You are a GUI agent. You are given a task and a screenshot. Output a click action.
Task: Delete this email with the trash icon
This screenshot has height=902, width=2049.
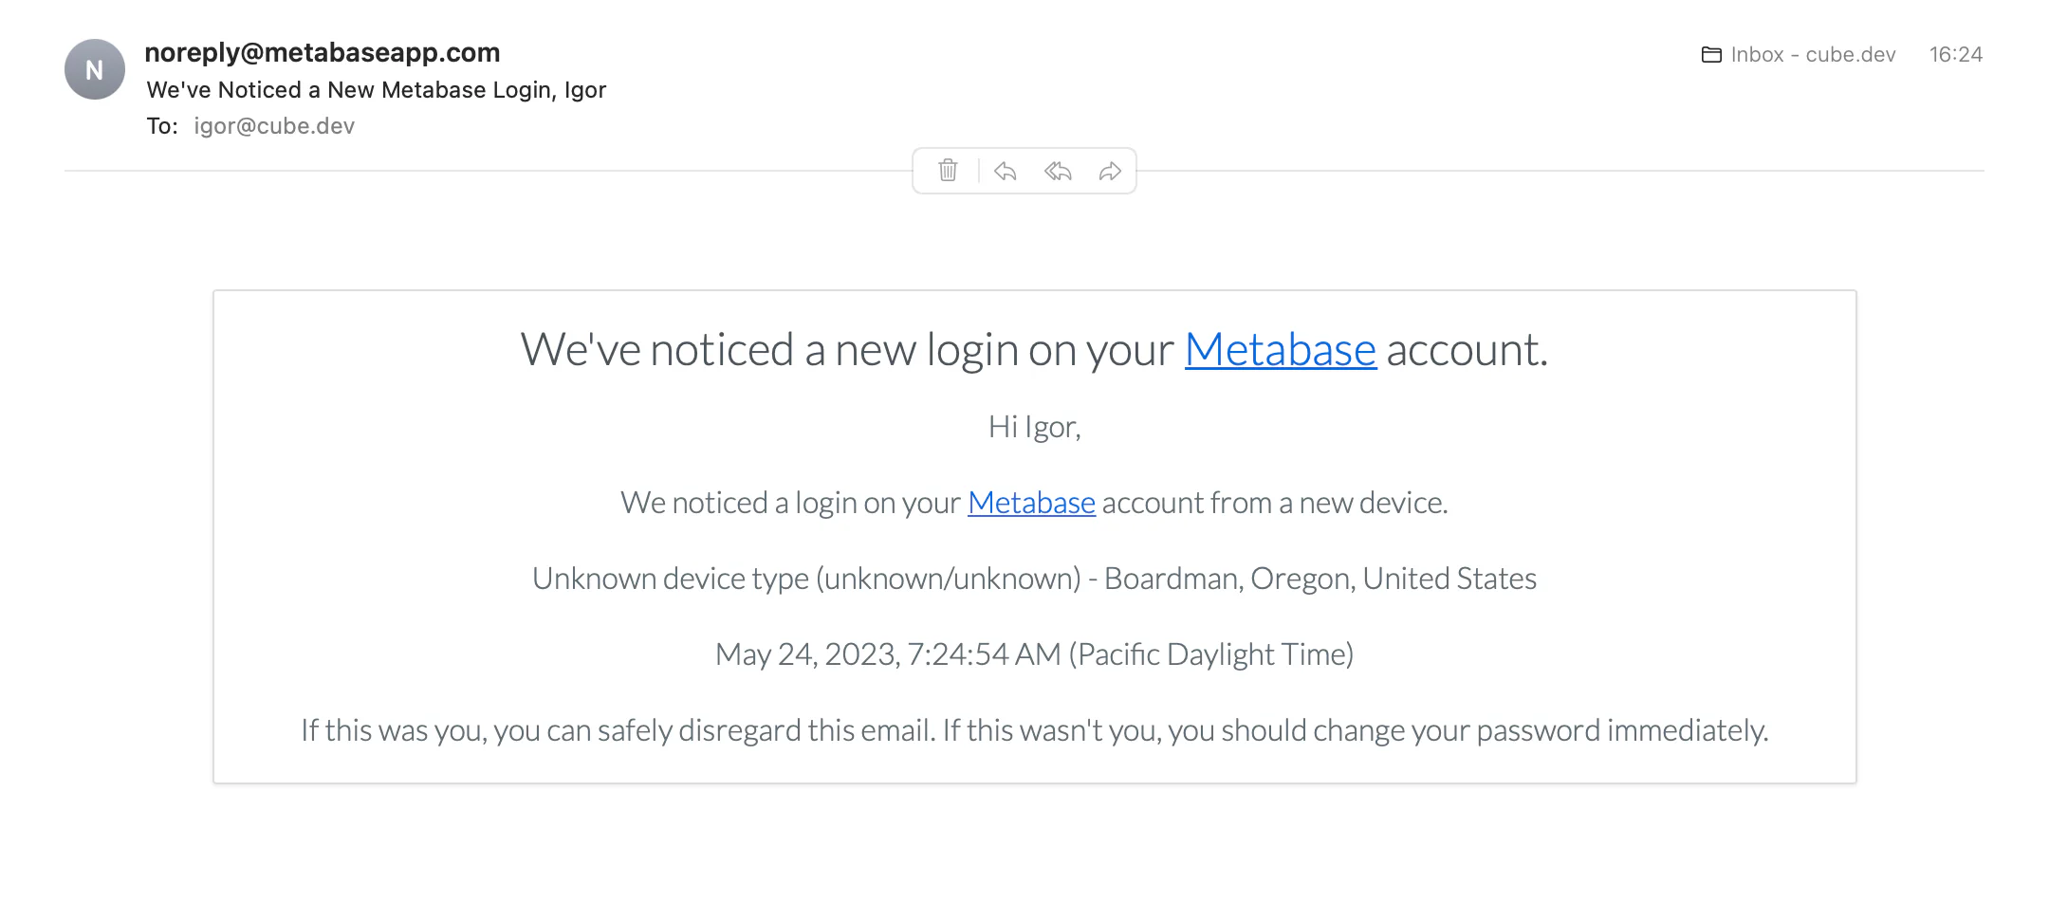[948, 171]
